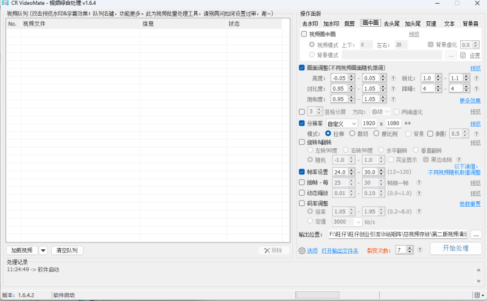Open 分辨率 自定义 dropdown
This screenshot has width=487, height=301.
click(342, 124)
